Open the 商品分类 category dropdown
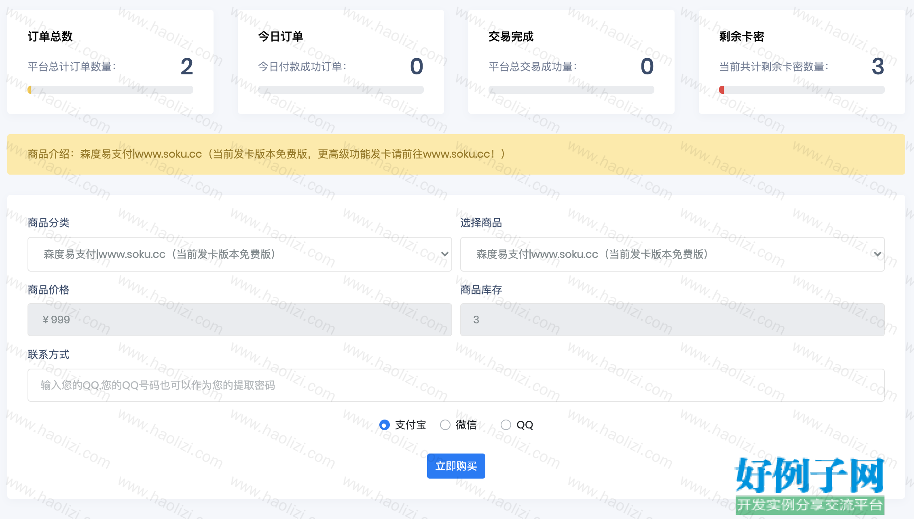 pos(240,254)
